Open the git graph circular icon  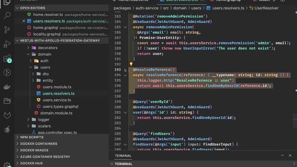[7, 72]
